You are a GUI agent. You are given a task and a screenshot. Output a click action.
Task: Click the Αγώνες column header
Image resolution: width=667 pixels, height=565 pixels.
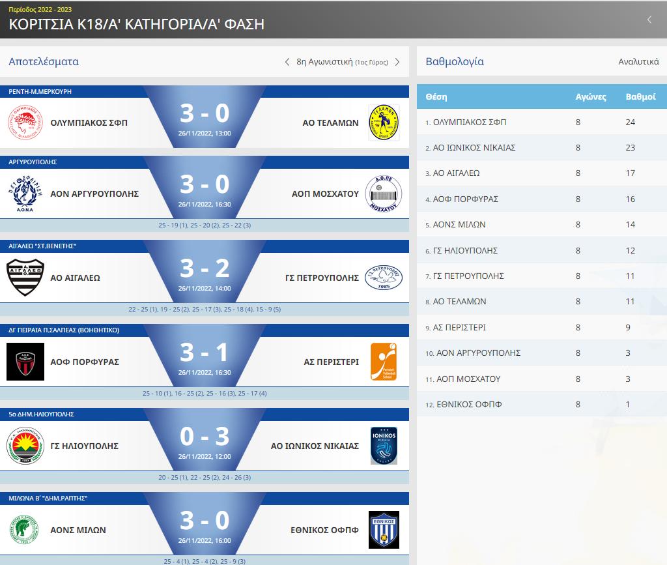(591, 97)
